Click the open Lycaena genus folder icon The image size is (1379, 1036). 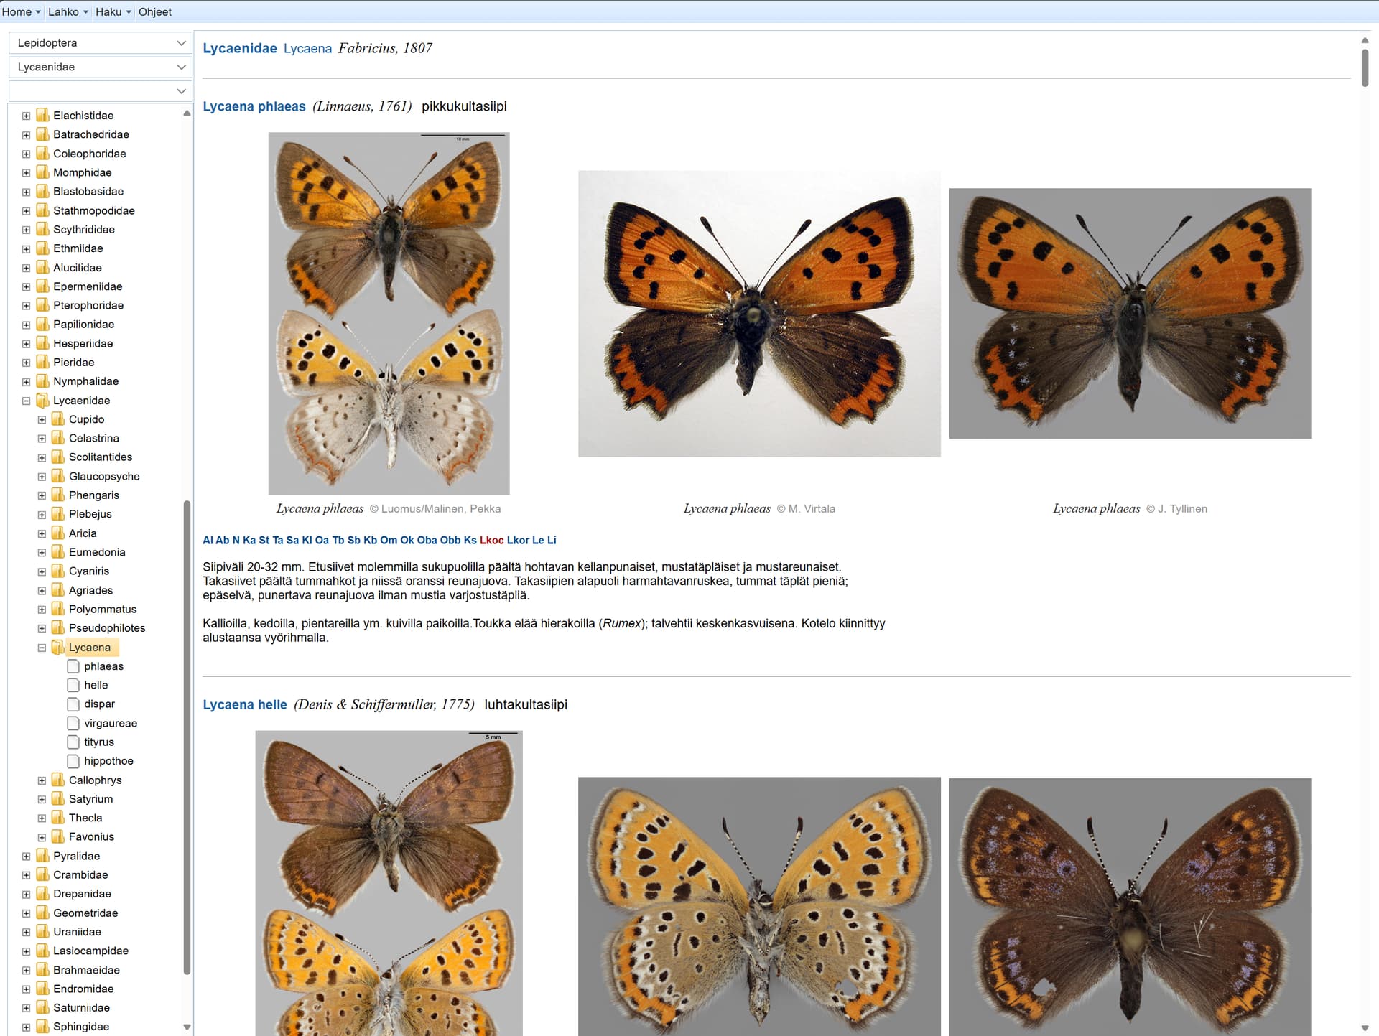tap(59, 648)
